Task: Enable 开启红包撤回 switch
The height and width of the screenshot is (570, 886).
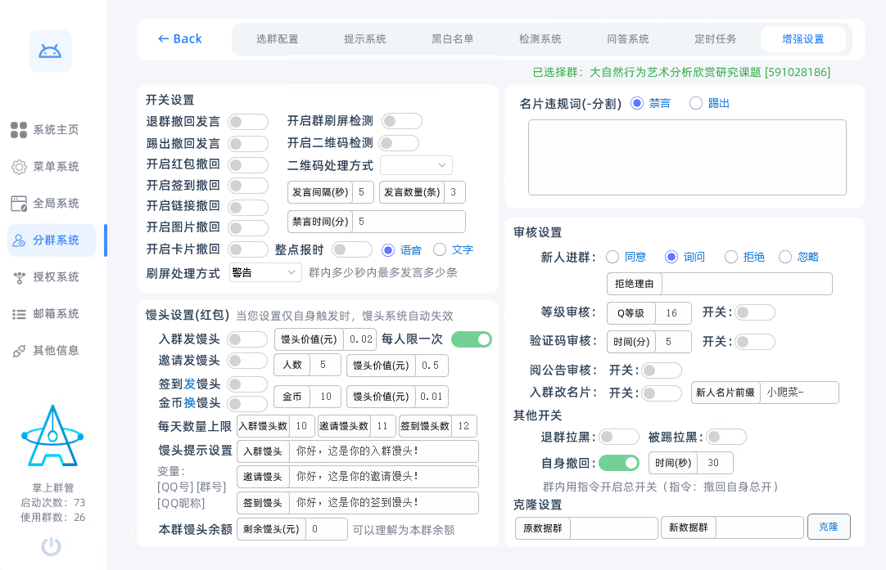Action: [248, 165]
